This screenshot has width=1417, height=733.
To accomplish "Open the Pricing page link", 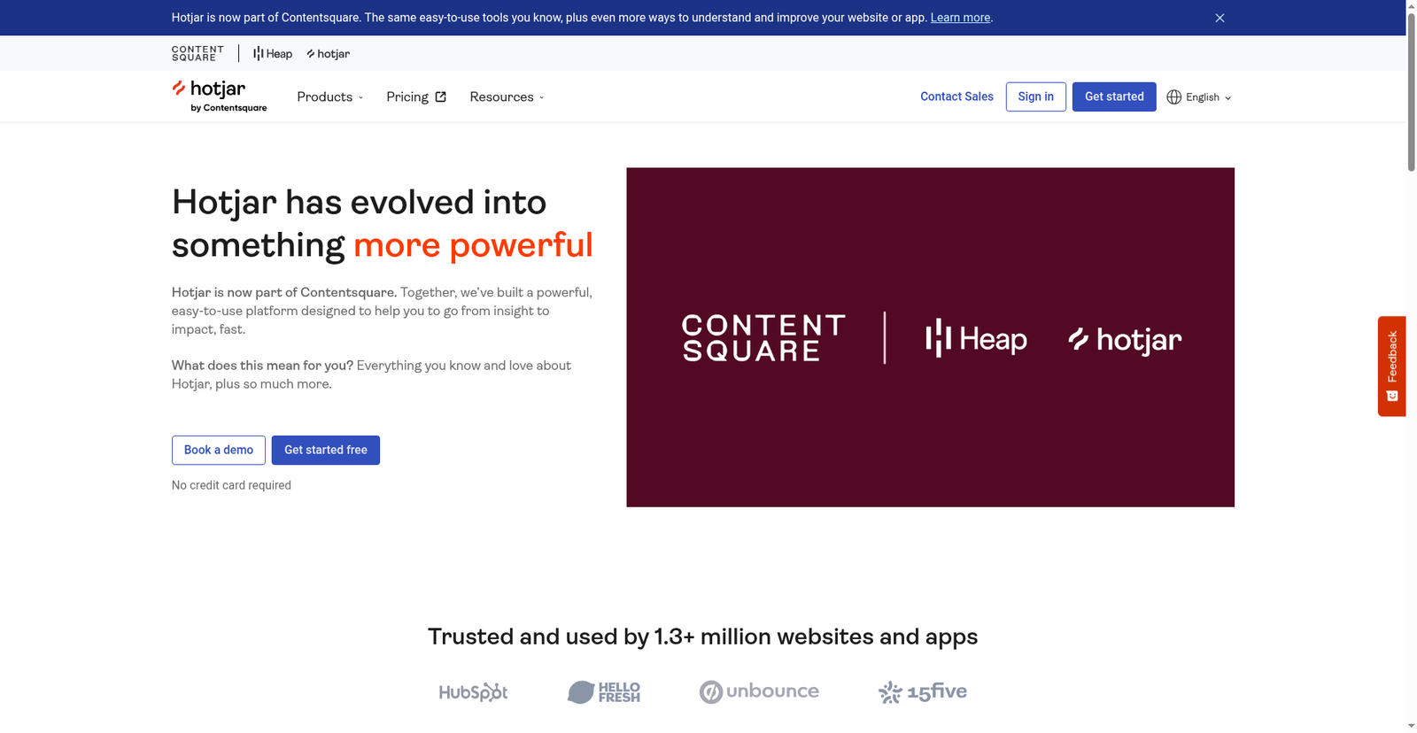I will click(x=415, y=97).
